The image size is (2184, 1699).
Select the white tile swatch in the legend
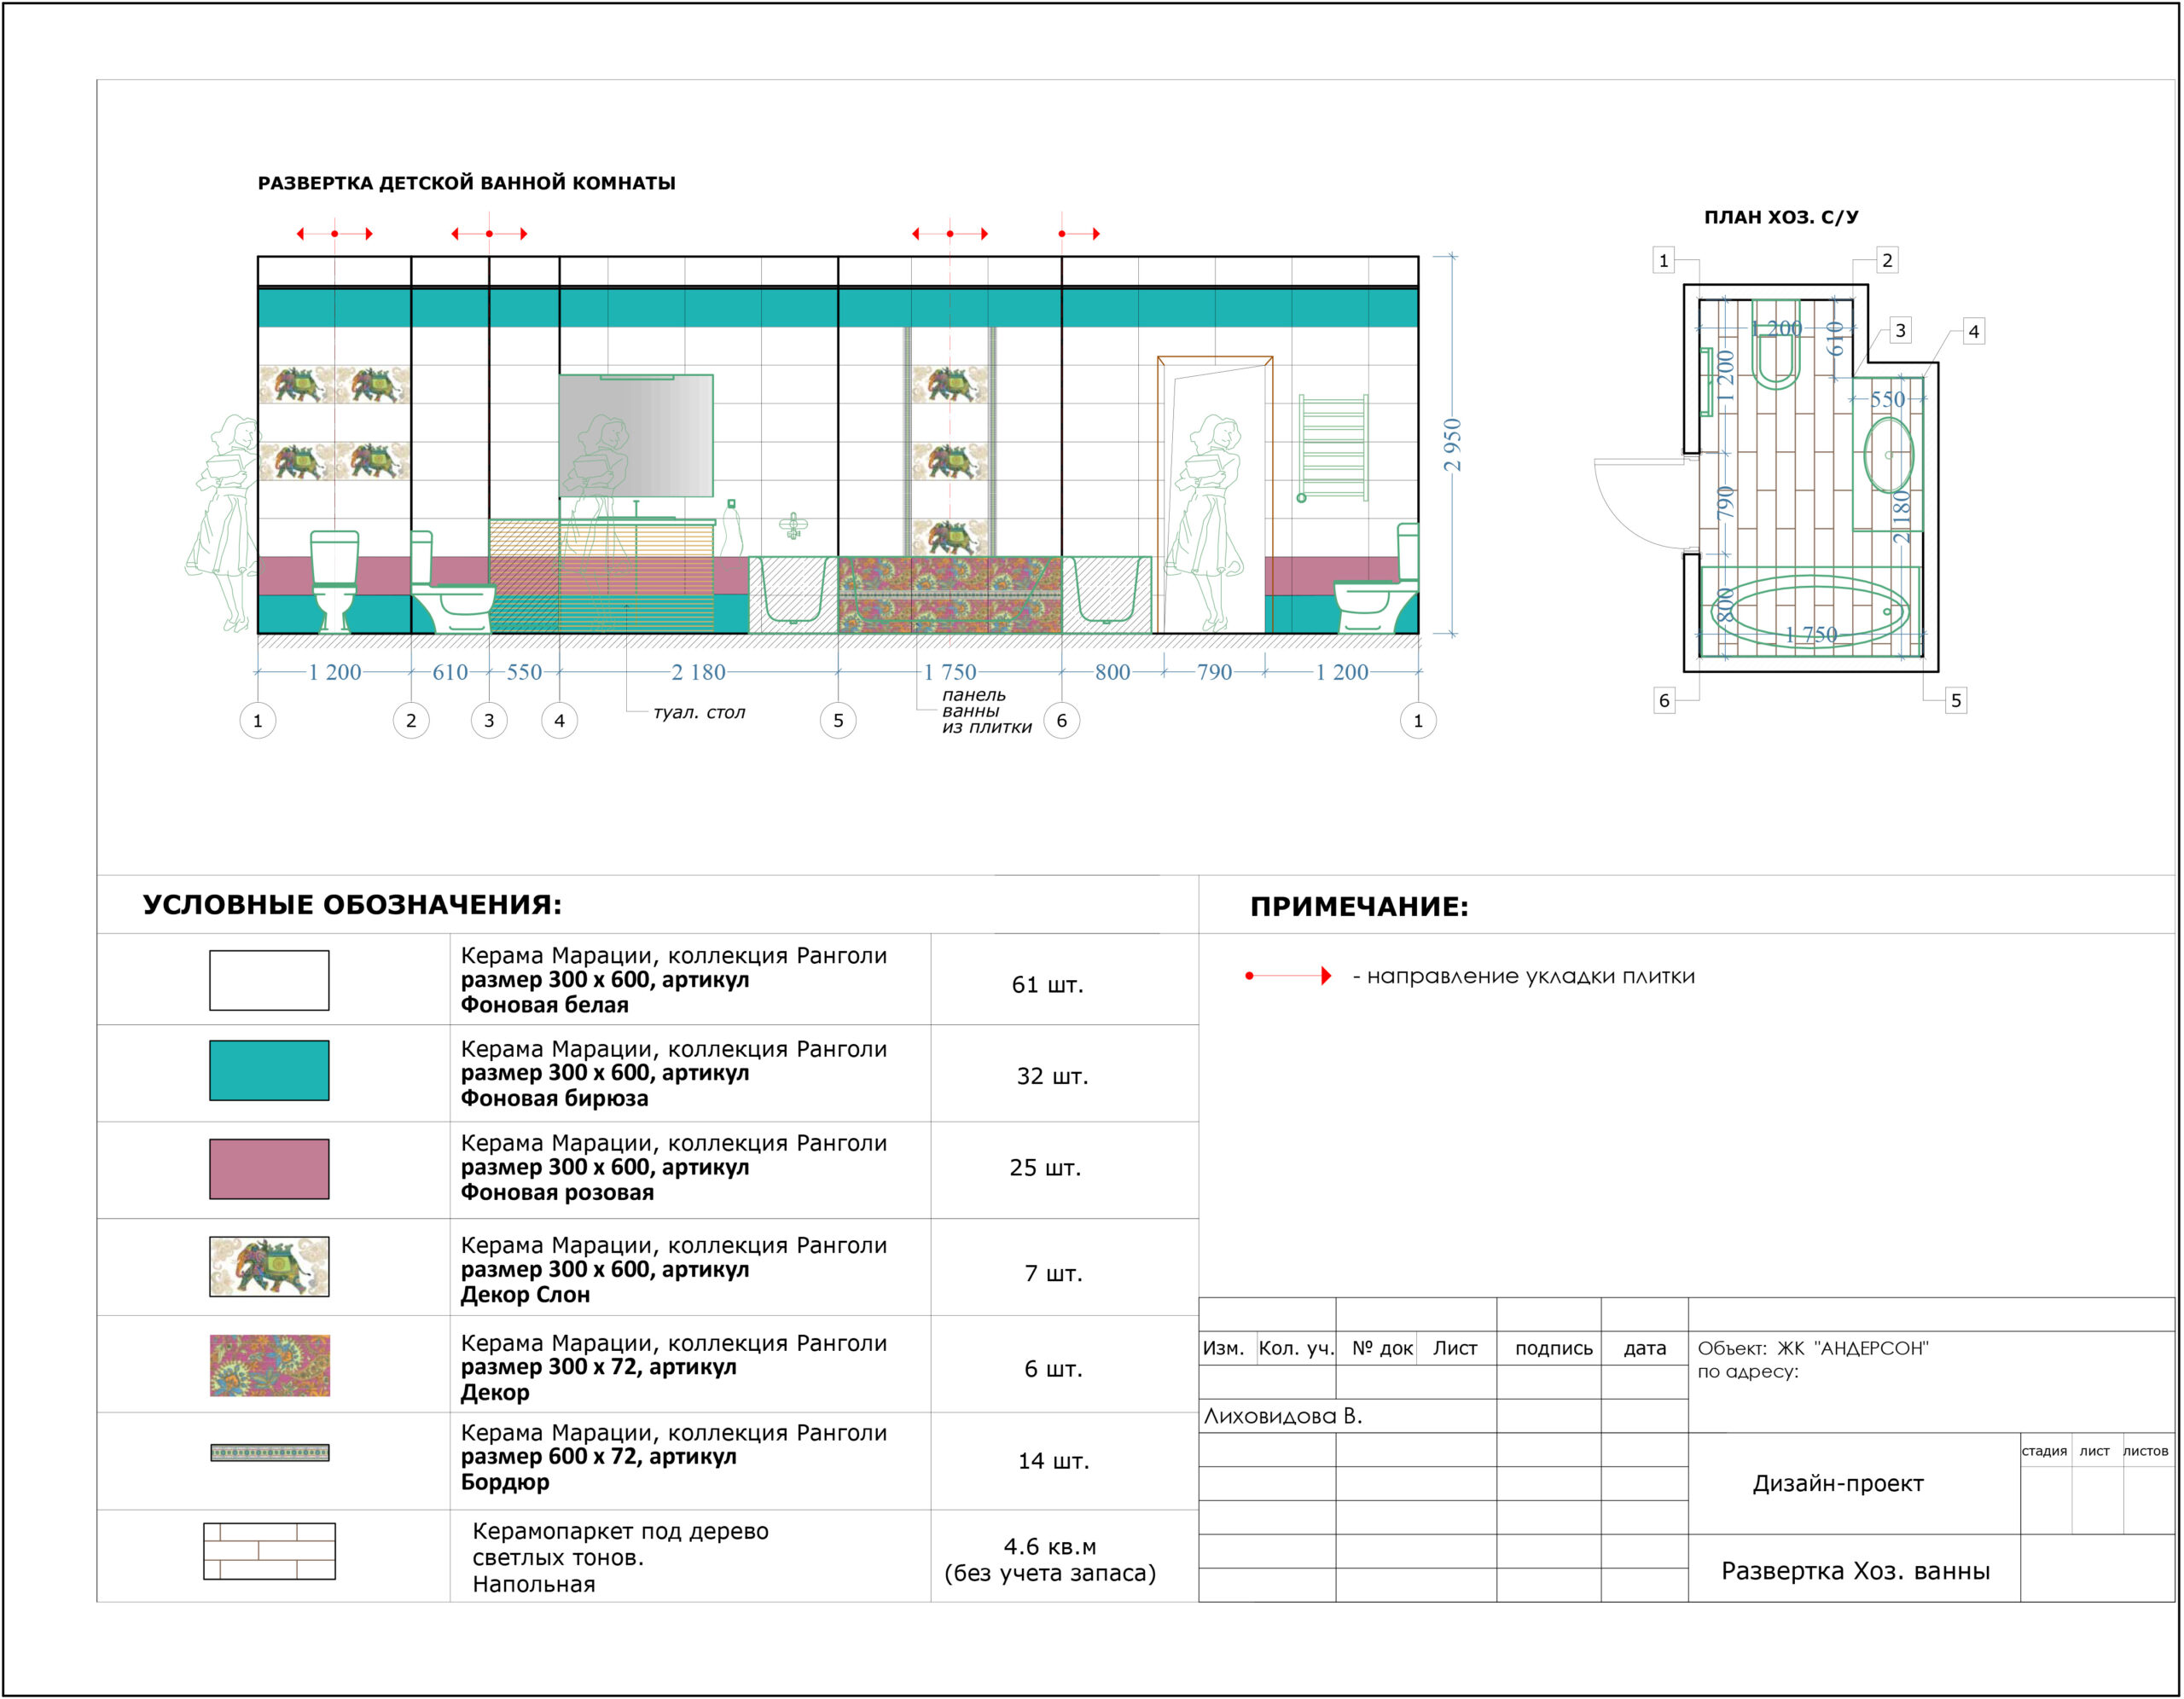point(269,980)
